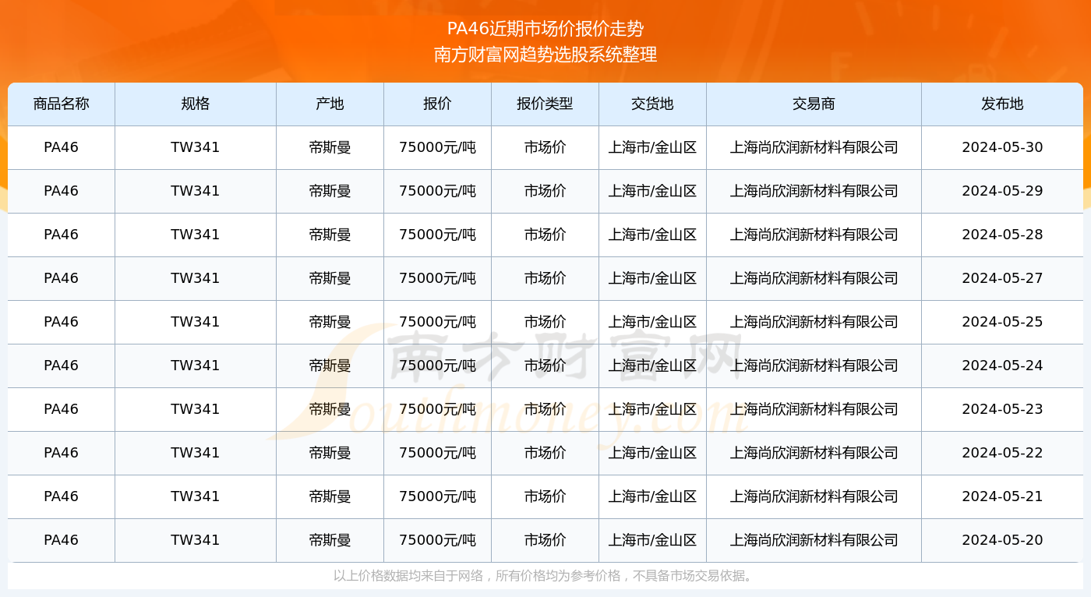Click 75000元/吨 in the 2024-05-27 row
Screen dimensions: 1091x597
(x=438, y=278)
